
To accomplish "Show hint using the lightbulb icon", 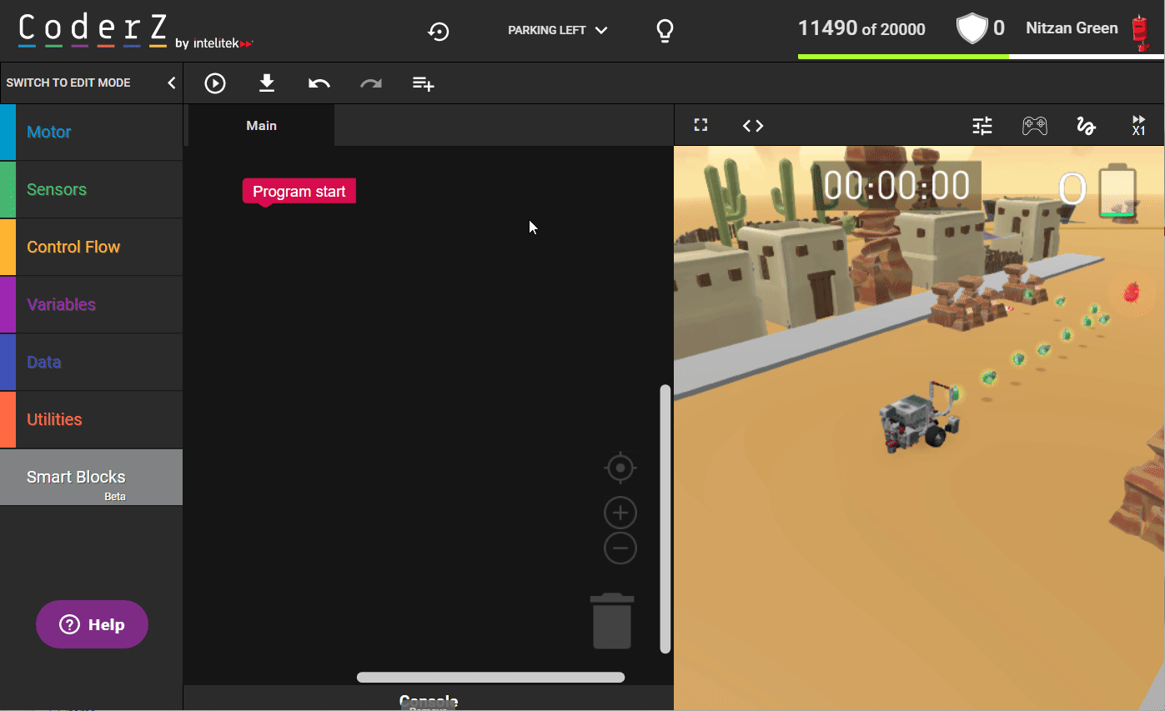I will click(x=665, y=31).
